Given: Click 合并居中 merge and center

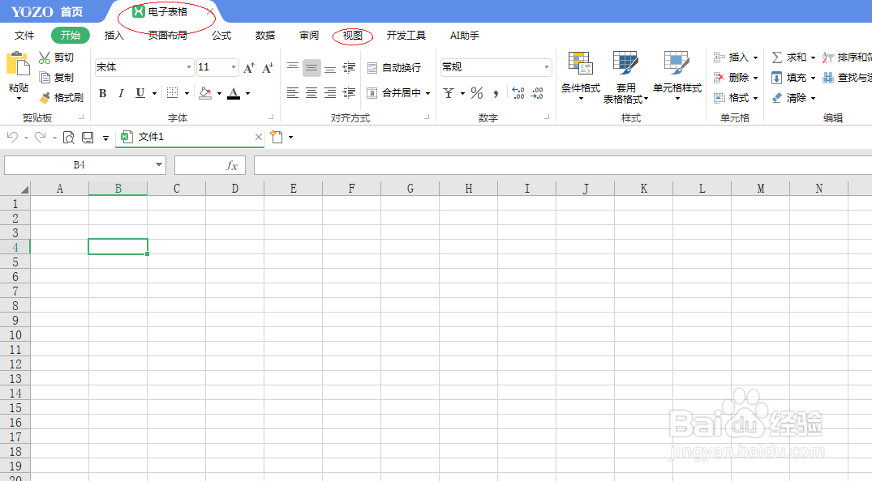Looking at the screenshot, I should 393,93.
